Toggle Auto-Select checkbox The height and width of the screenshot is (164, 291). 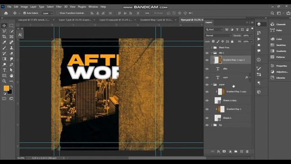25,13
